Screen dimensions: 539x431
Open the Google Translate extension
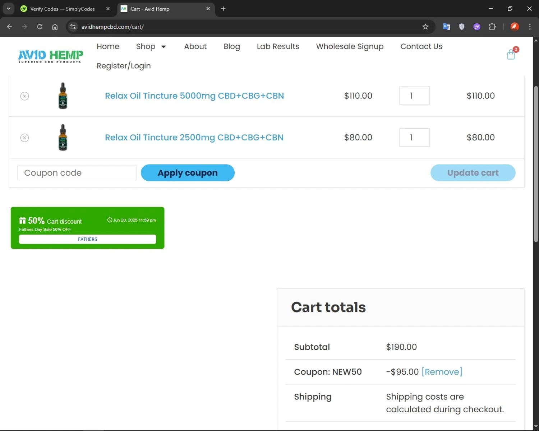[446, 27]
